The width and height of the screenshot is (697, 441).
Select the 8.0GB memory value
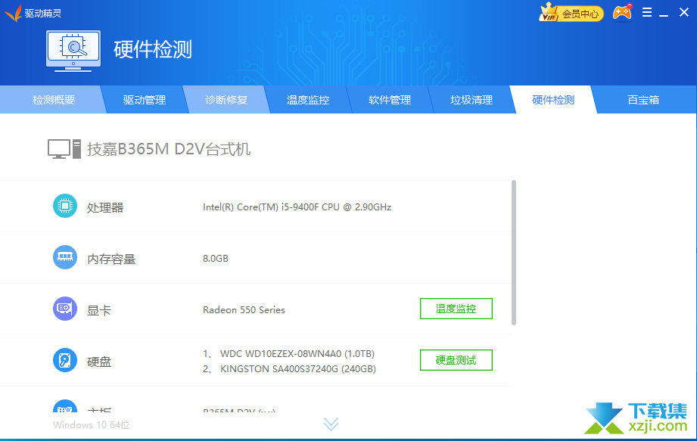[x=216, y=259]
